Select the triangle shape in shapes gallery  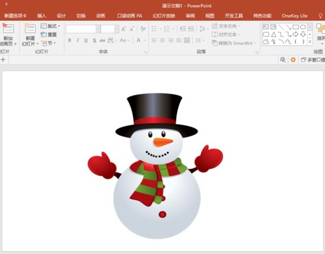(274, 34)
